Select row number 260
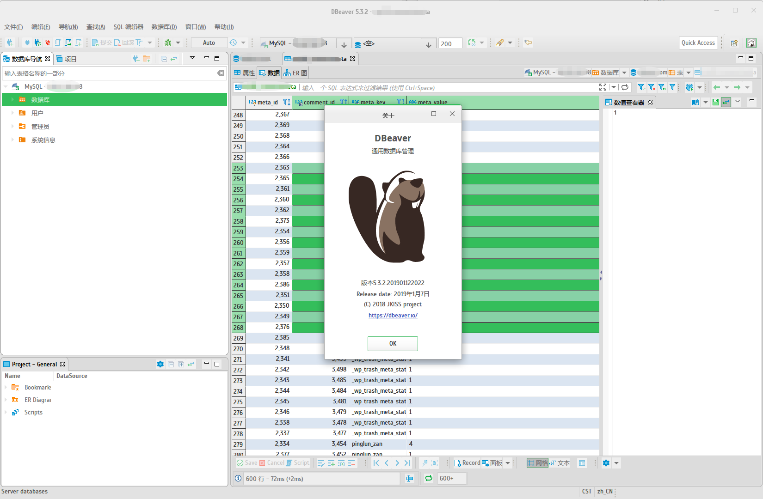The height and width of the screenshot is (499, 763). click(x=238, y=242)
